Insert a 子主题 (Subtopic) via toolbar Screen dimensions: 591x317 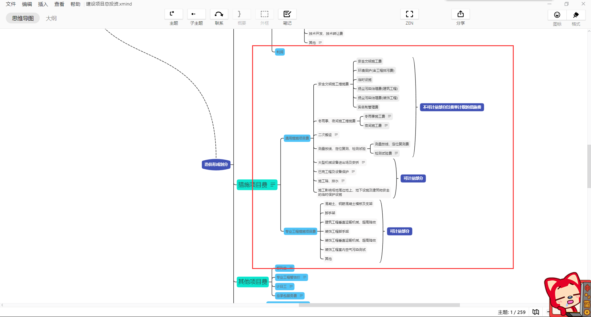pos(196,14)
